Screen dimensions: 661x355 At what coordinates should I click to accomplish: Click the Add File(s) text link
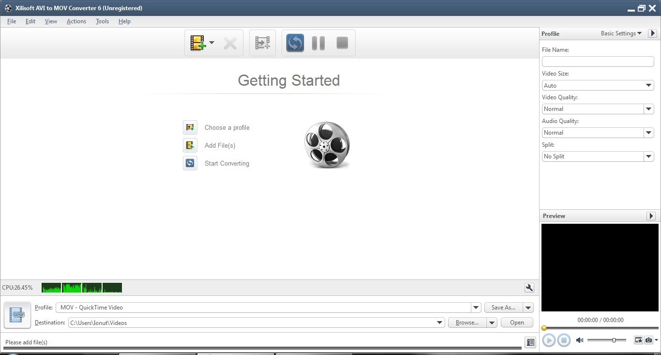tap(220, 146)
